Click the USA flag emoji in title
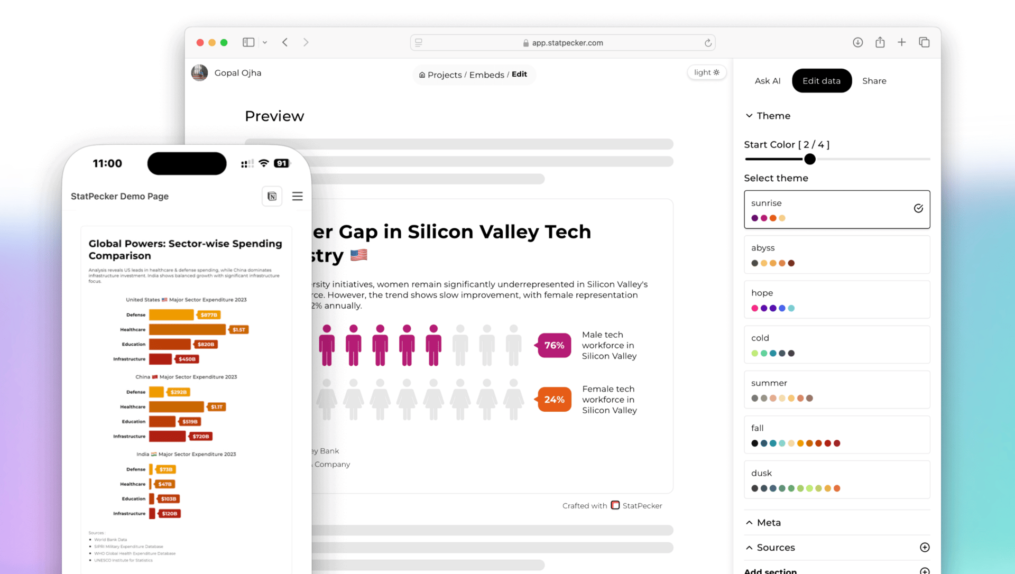This screenshot has width=1015, height=574. [359, 256]
